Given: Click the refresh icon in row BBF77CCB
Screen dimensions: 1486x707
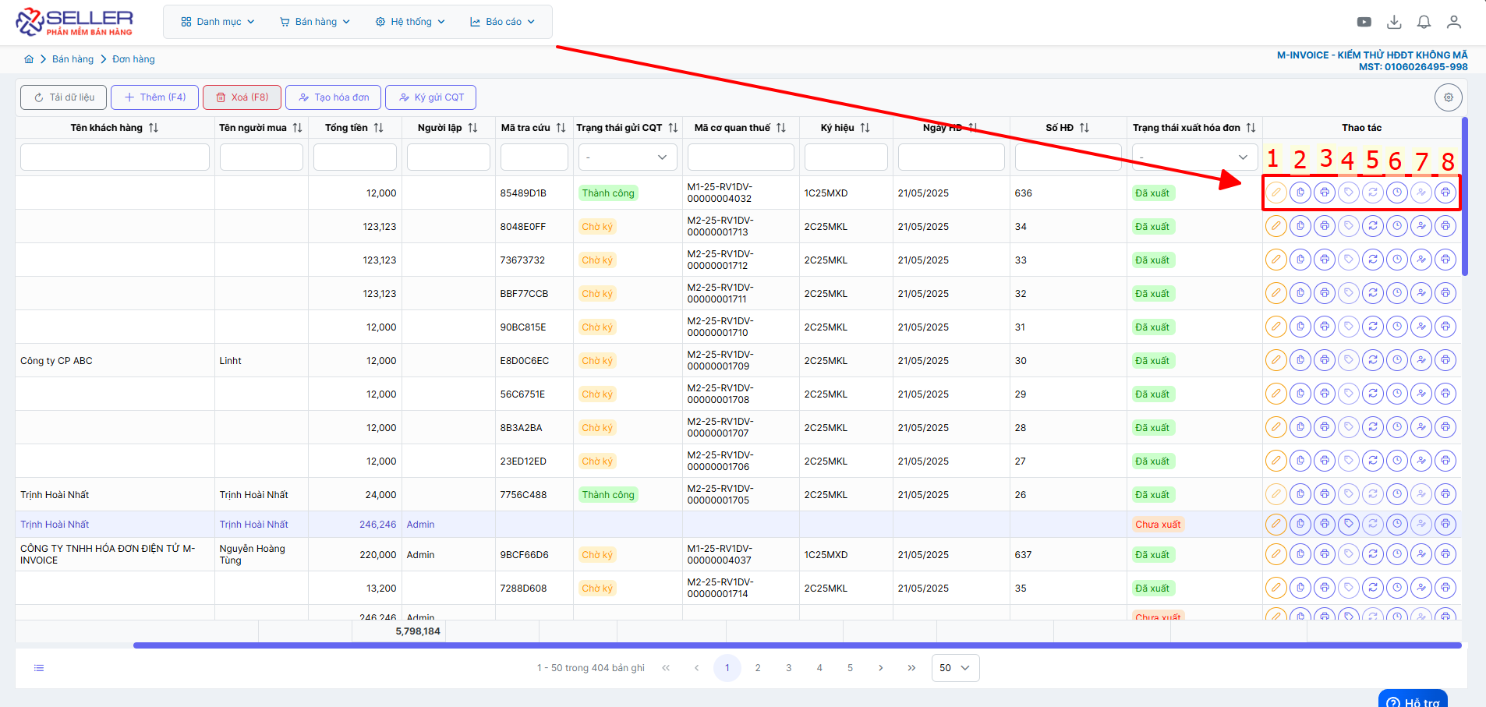Looking at the screenshot, I should tap(1372, 293).
